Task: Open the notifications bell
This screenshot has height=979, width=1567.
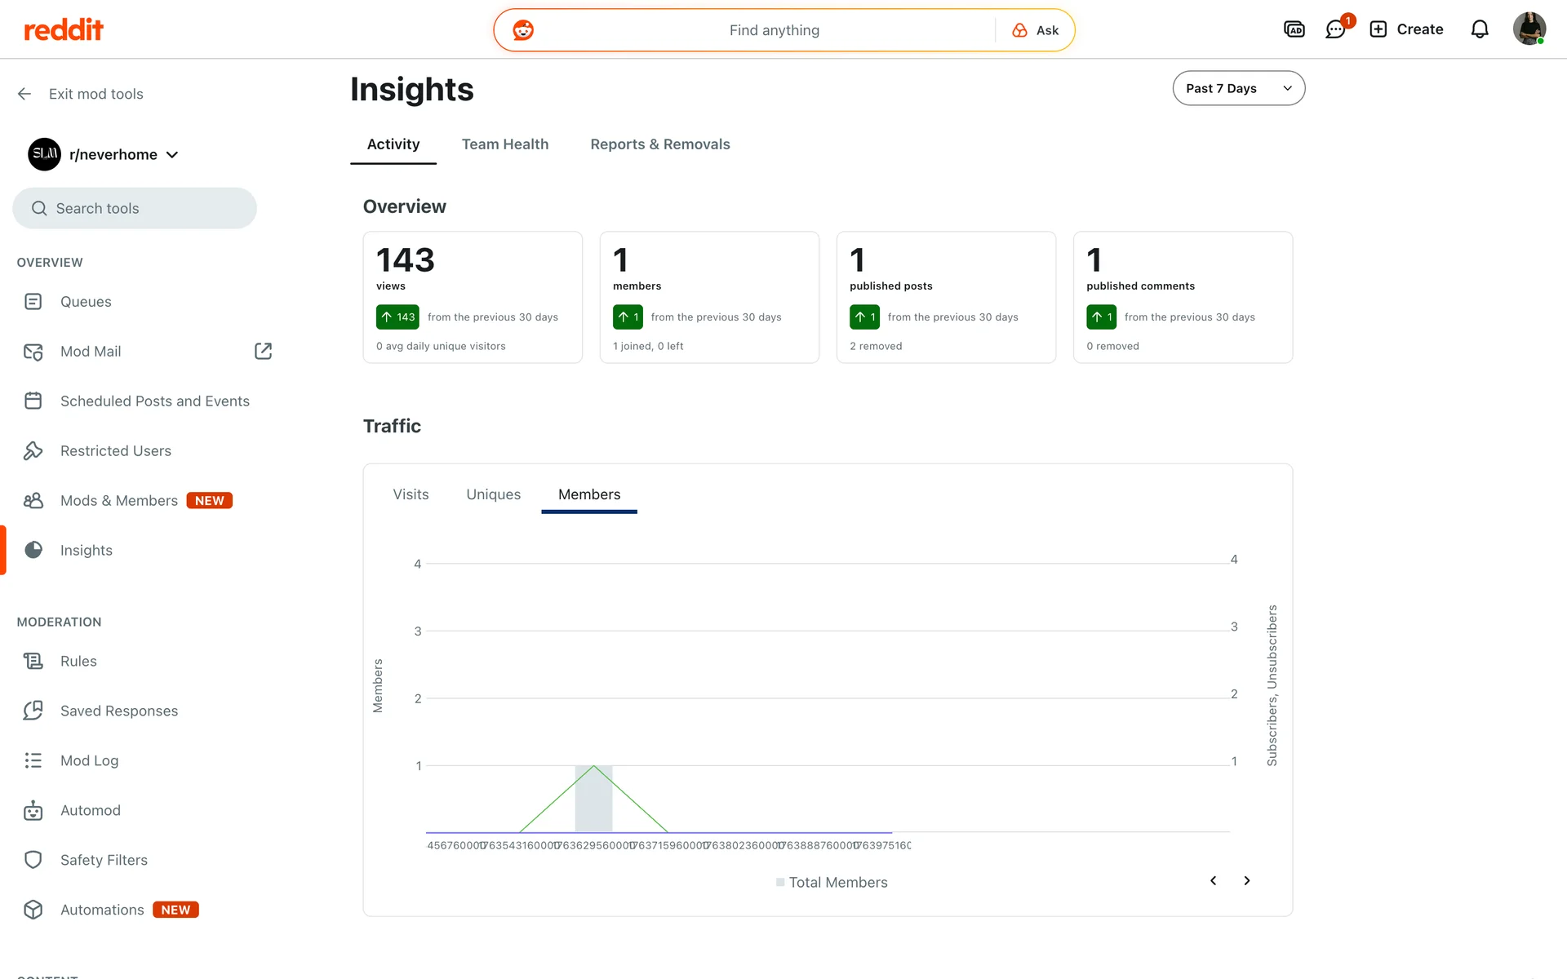Action: 1479,30
